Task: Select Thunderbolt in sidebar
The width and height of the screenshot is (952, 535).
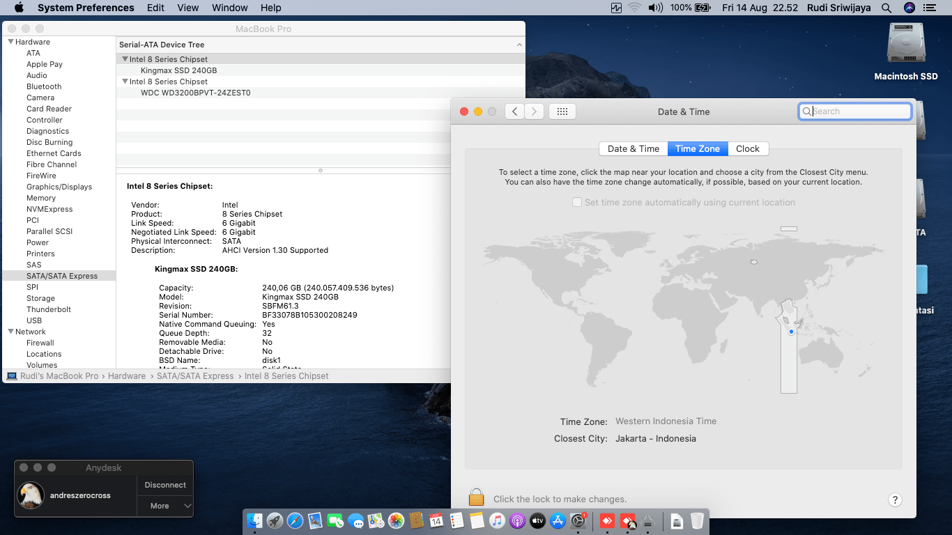Action: coord(49,309)
